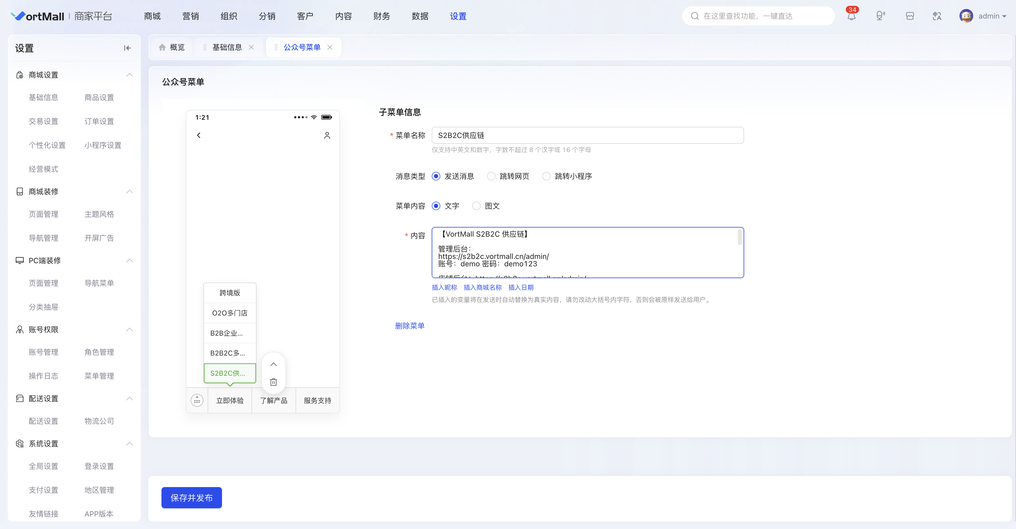This screenshot has width=1016, height=529.
Task: Click 保存并发布 button
Action: (192, 498)
